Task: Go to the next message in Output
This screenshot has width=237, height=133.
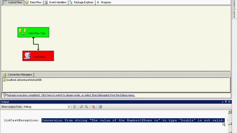Action: 86,107
